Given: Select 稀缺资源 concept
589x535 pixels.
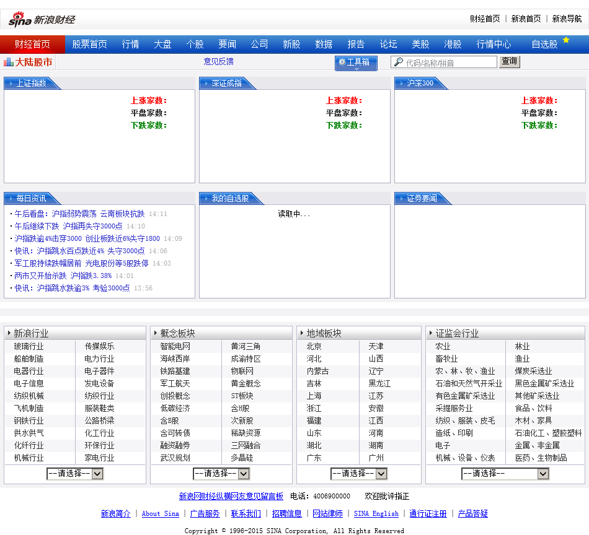Looking at the screenshot, I should [x=246, y=433].
